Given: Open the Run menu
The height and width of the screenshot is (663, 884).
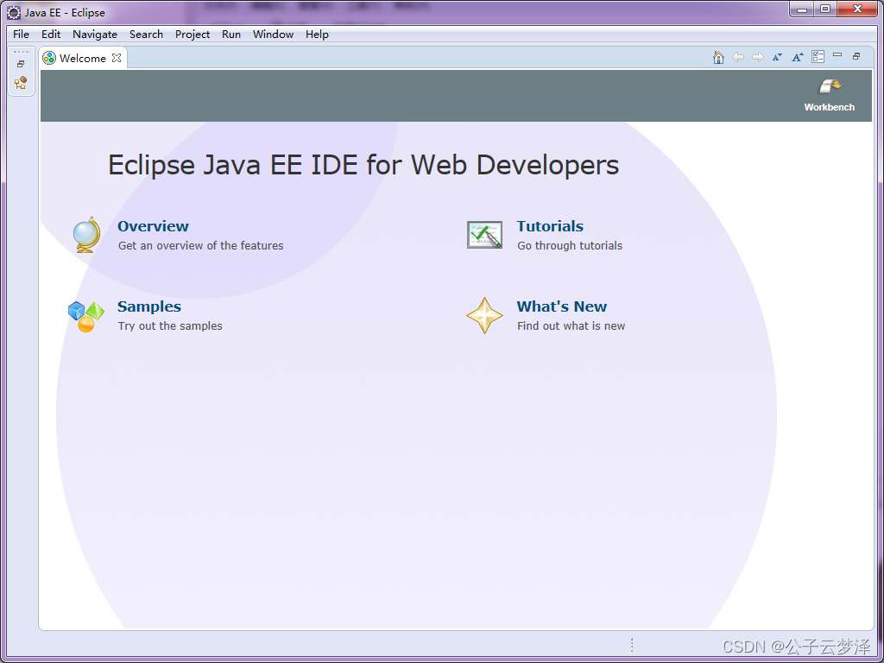Looking at the screenshot, I should (x=230, y=35).
